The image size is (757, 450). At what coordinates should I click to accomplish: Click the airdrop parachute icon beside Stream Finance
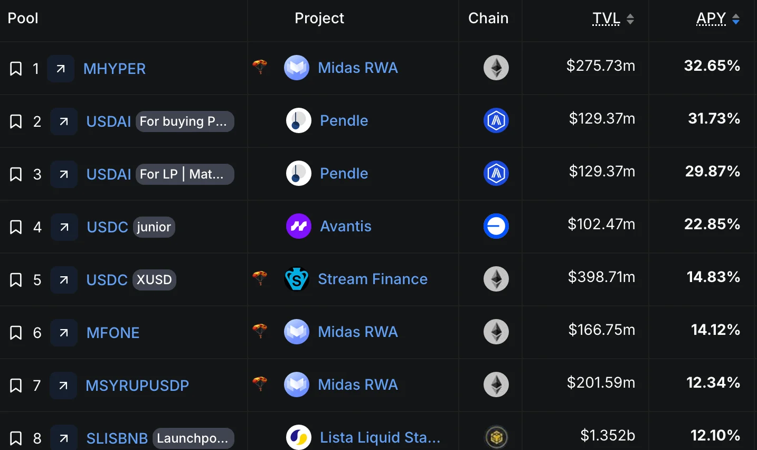tap(260, 278)
